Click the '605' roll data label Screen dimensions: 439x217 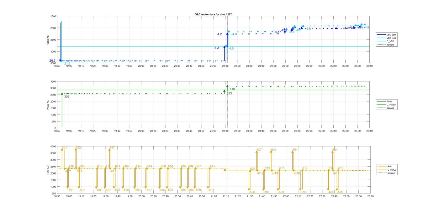pos(82,167)
